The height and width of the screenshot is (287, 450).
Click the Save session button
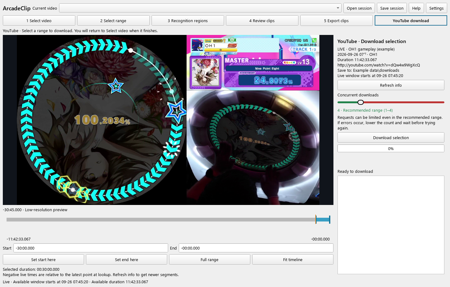[x=392, y=8]
